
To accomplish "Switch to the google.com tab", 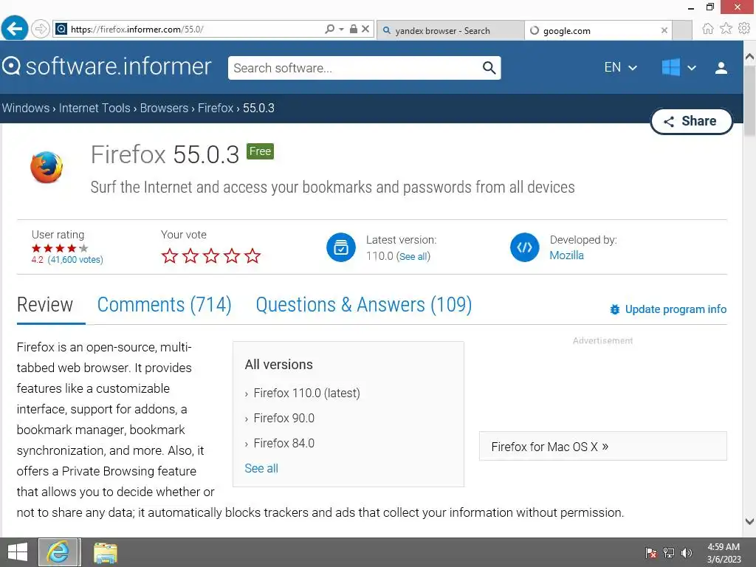I will [x=598, y=30].
